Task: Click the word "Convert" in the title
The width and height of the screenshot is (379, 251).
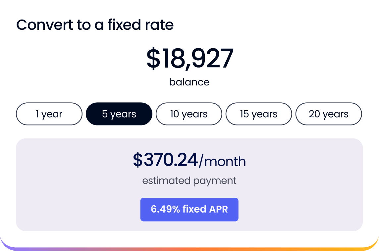Action: click(40, 25)
